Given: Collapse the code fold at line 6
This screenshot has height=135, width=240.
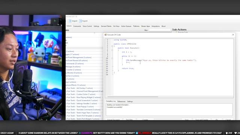Looking at the screenshot, I should point(112,50).
